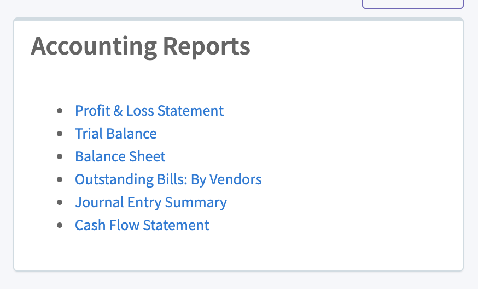Click bullet beside Trial Balance

tap(60, 134)
